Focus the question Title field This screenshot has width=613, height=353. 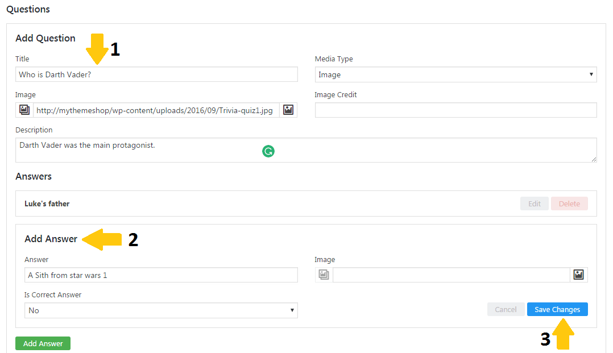(156, 74)
